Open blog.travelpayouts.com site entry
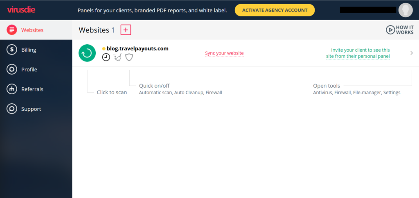 [137, 48]
